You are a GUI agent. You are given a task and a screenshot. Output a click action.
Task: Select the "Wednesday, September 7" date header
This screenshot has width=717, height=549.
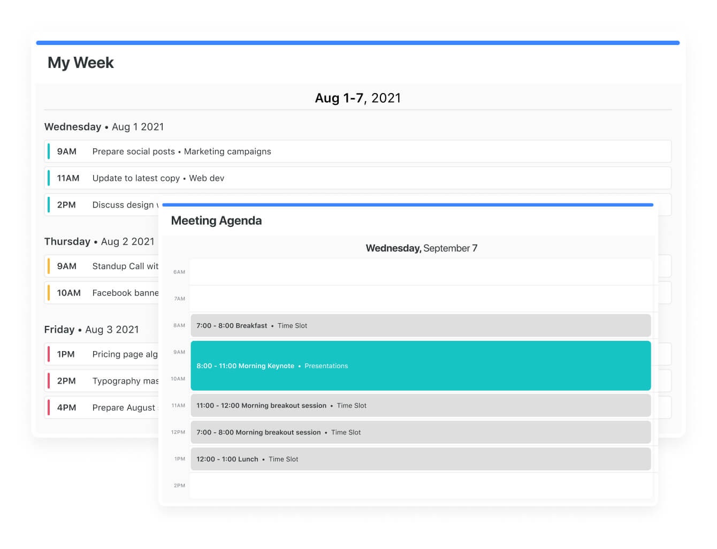tap(422, 248)
